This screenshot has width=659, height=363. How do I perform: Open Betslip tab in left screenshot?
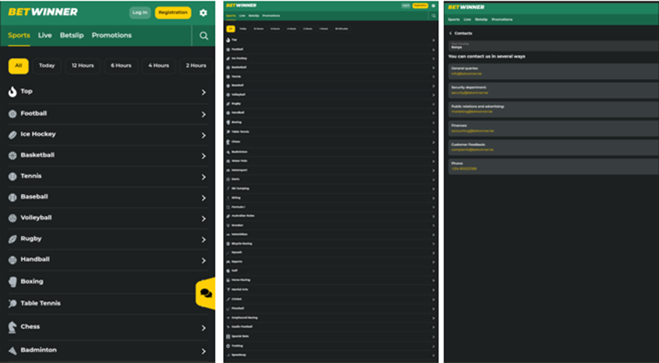pos(72,36)
